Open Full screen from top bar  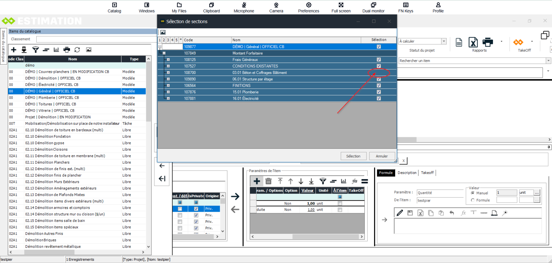click(x=341, y=7)
